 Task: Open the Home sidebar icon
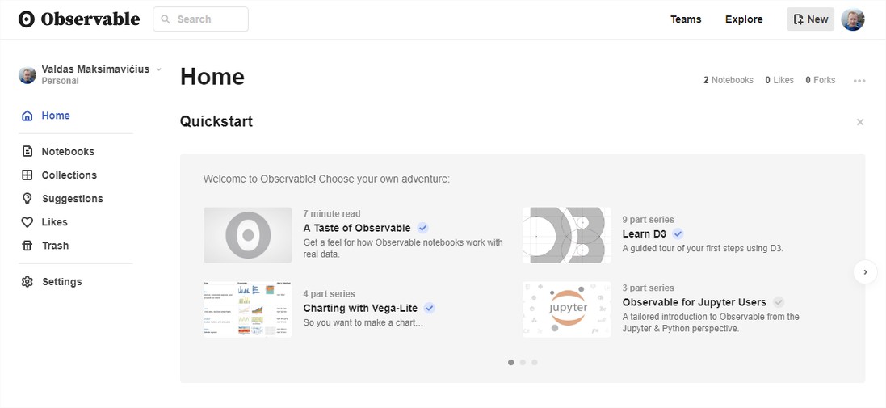click(27, 116)
